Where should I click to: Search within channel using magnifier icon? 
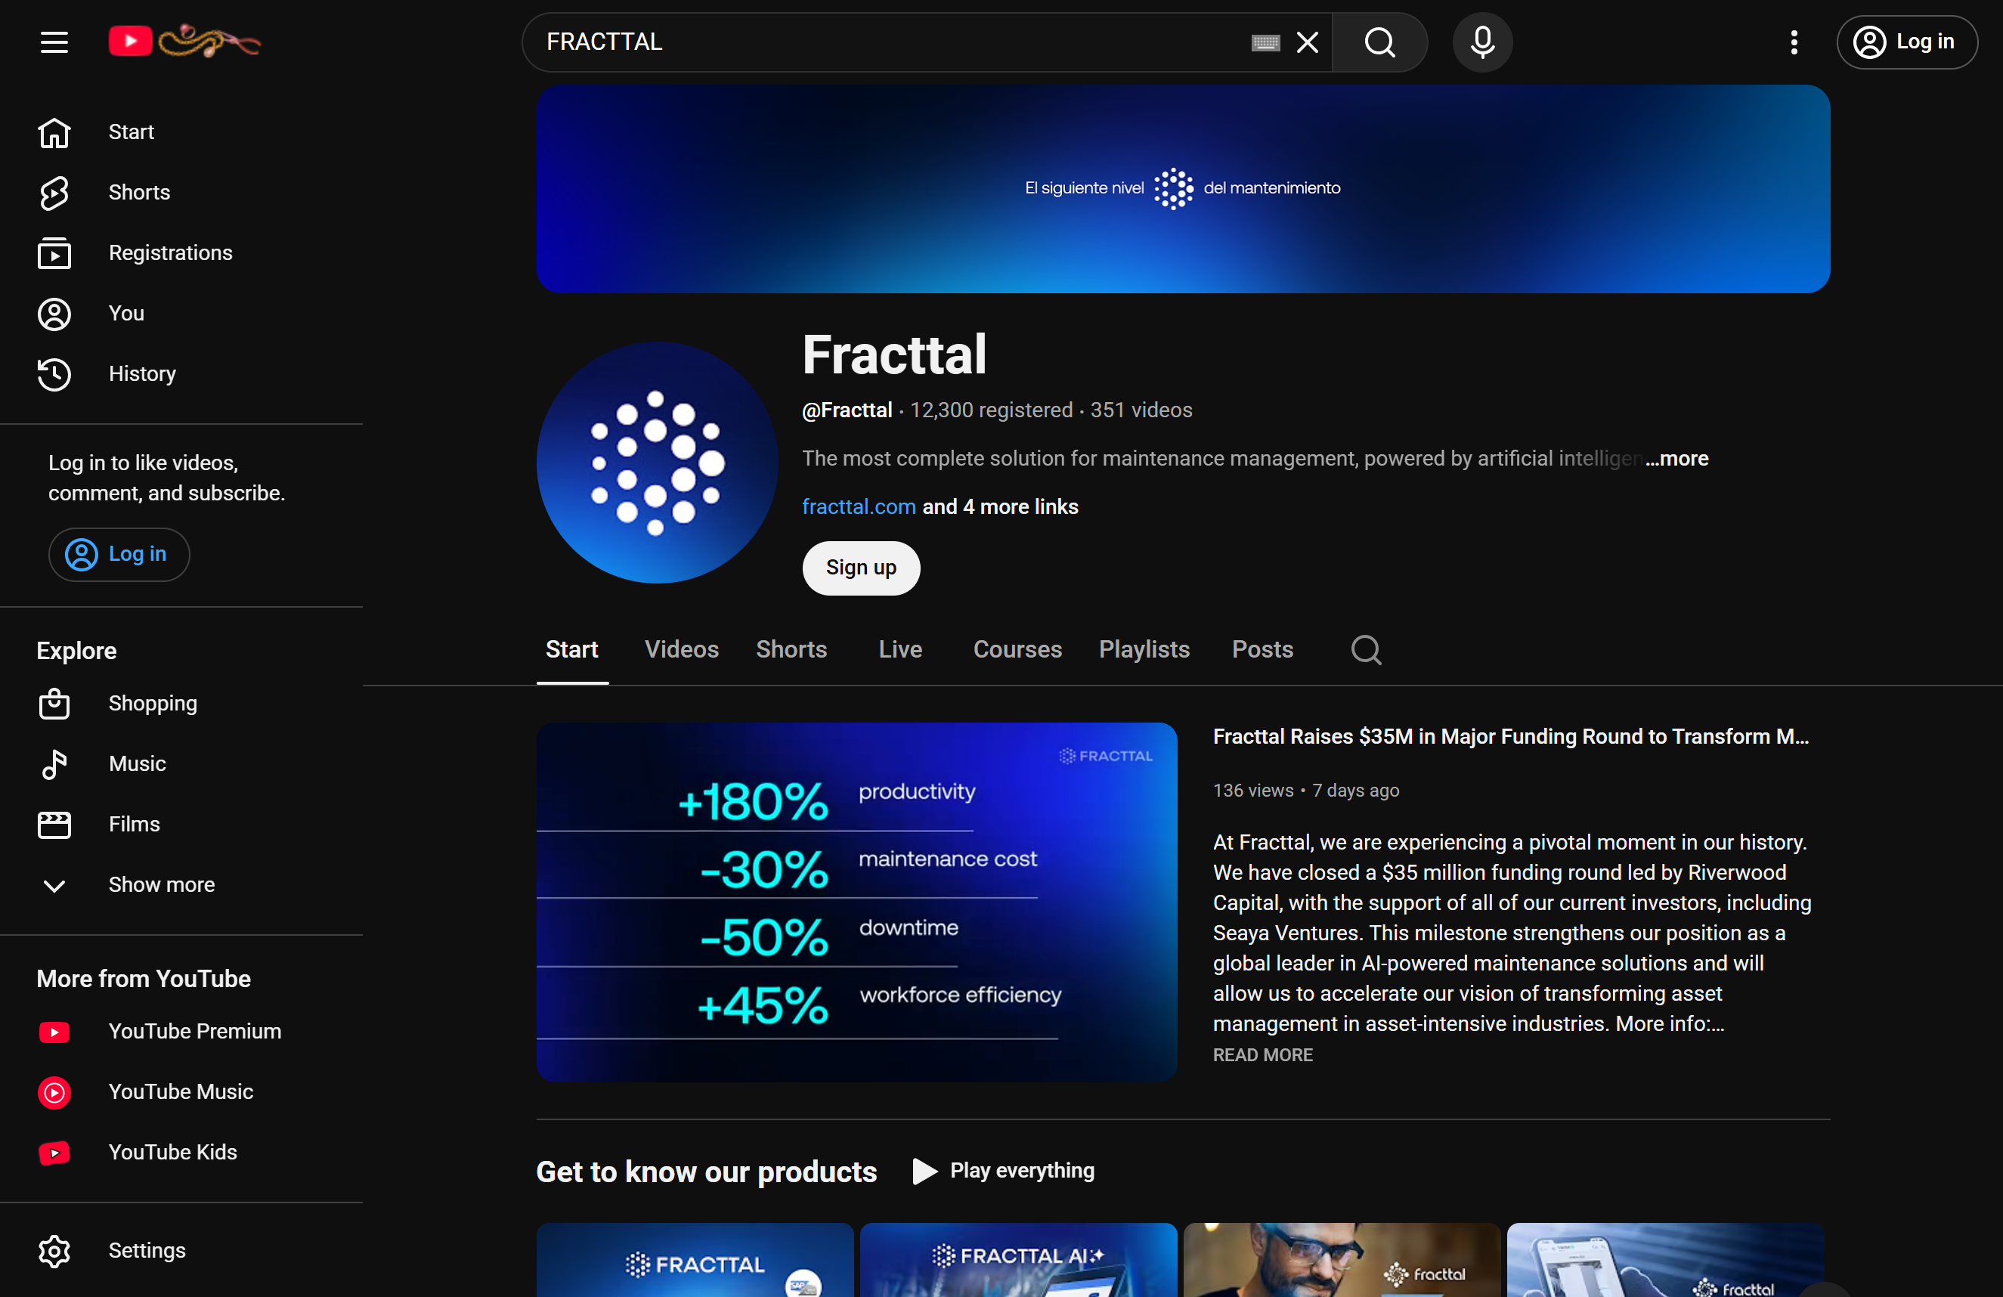click(1365, 650)
